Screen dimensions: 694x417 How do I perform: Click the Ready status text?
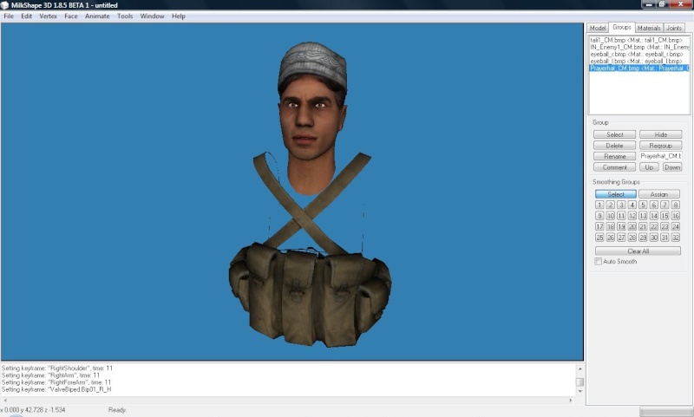coord(117,410)
